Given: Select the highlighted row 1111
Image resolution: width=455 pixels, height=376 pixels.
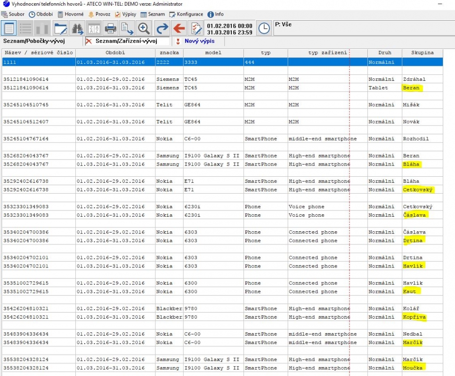Looking at the screenshot, I should tap(223, 62).
